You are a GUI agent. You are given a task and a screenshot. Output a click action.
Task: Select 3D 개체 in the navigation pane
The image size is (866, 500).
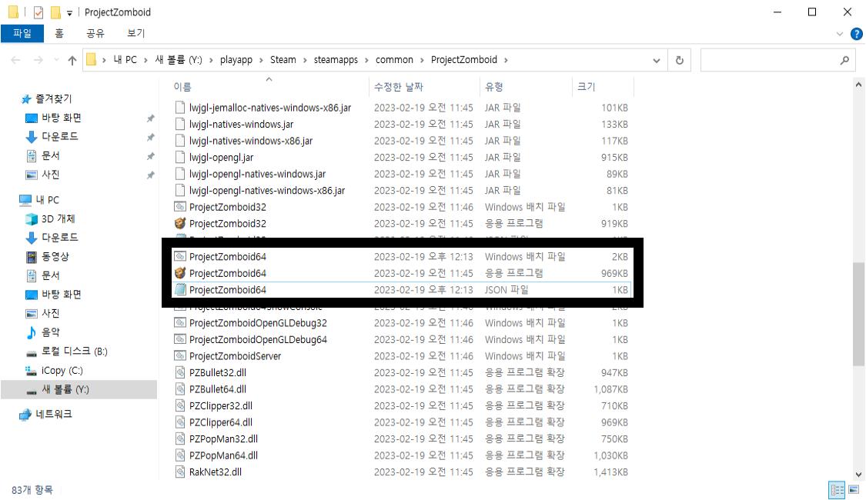pos(59,218)
